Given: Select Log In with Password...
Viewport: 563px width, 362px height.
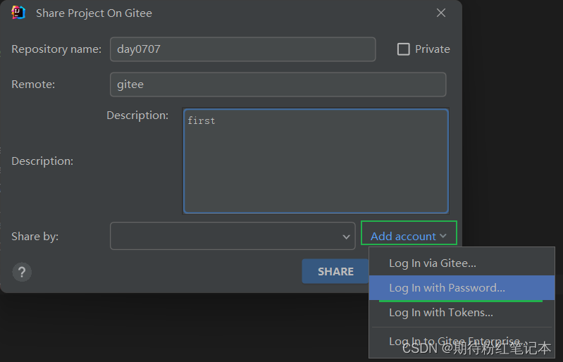Looking at the screenshot, I should [462, 288].
